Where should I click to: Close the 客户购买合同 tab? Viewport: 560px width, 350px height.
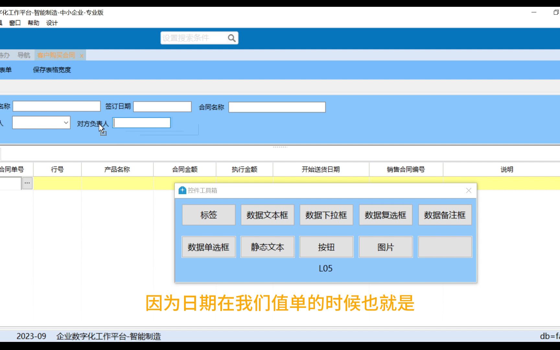click(x=82, y=55)
